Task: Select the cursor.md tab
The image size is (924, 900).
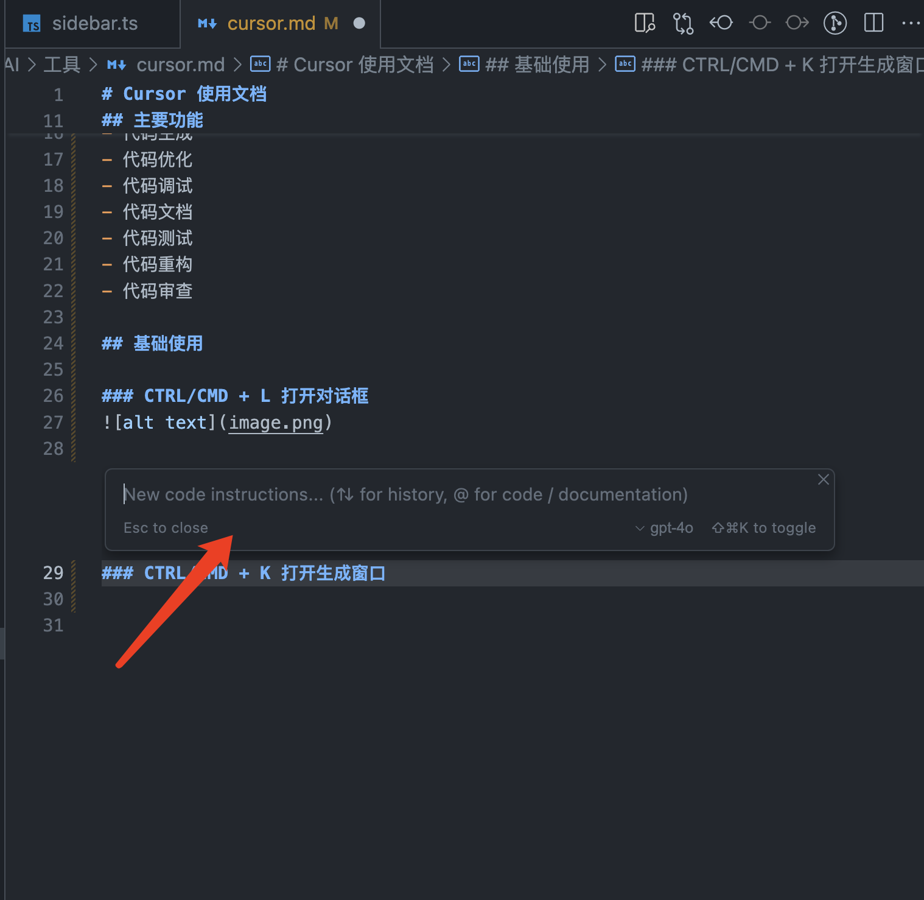Action: pos(271,23)
